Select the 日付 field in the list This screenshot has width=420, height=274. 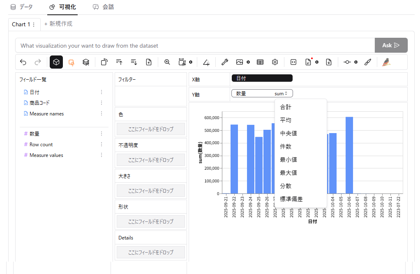click(34, 92)
